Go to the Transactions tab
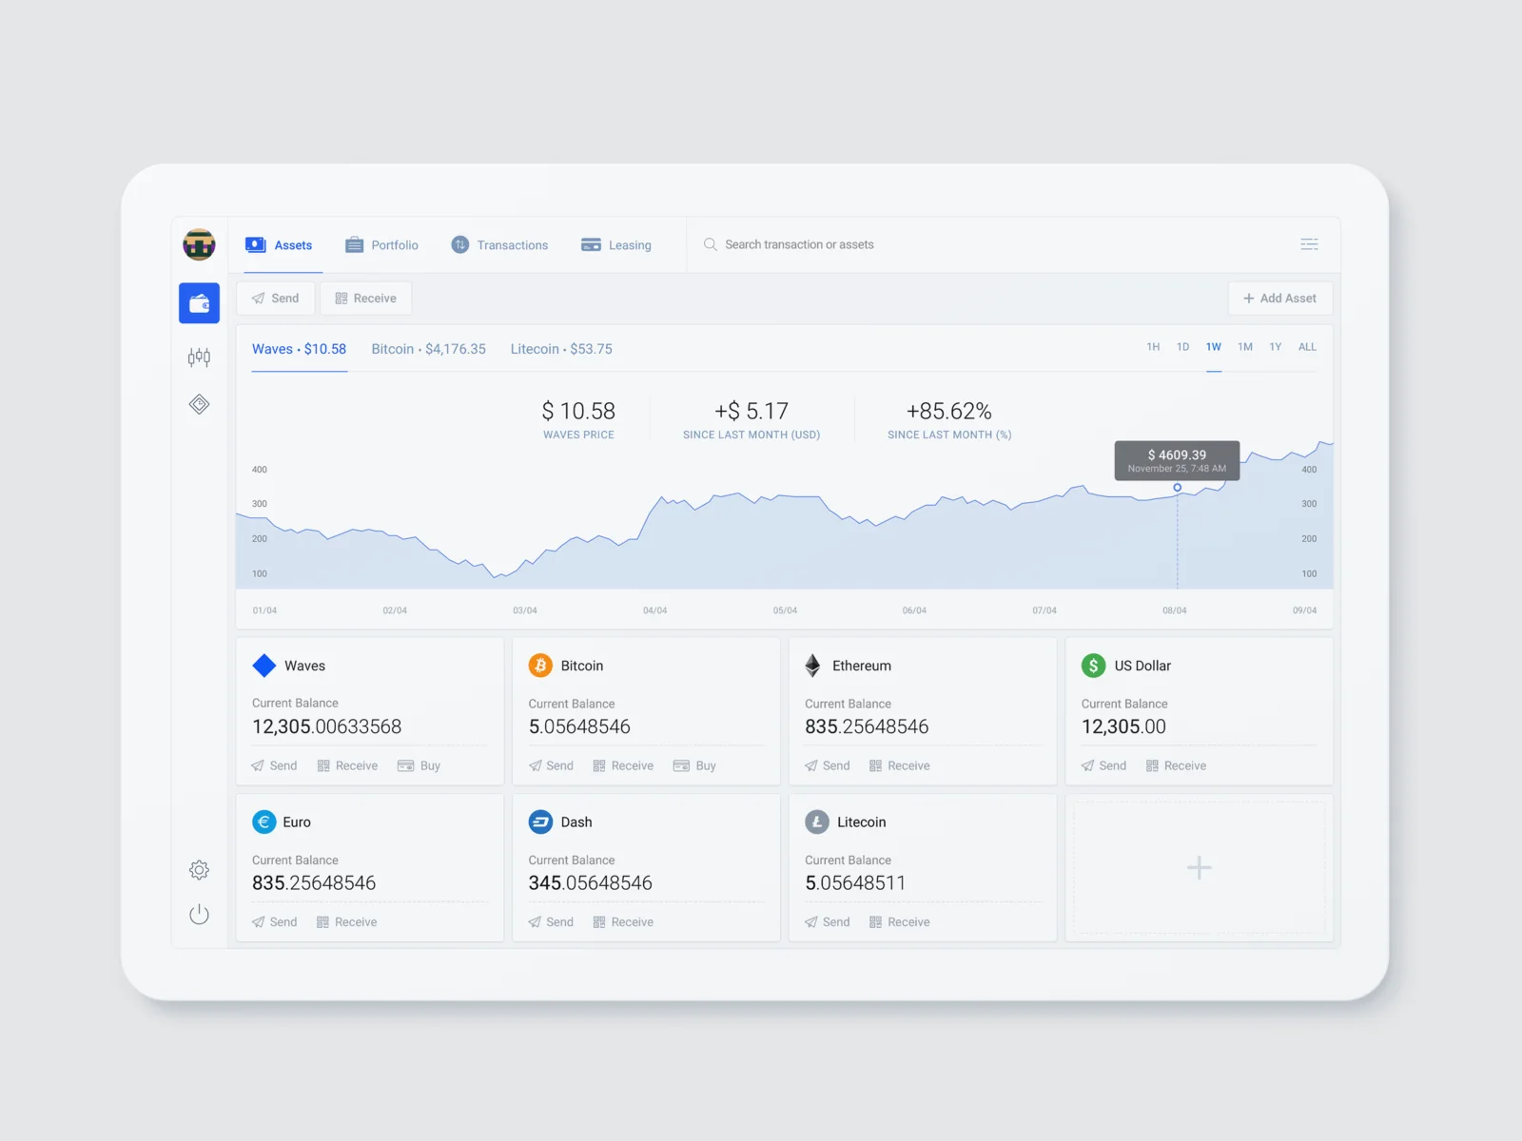This screenshot has width=1522, height=1141. coord(499,245)
